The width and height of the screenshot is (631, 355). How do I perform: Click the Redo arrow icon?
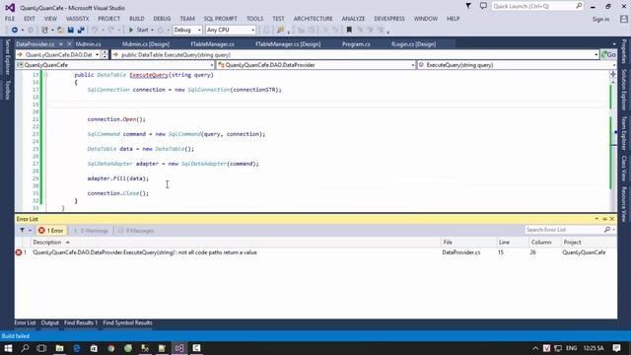[x=111, y=30]
